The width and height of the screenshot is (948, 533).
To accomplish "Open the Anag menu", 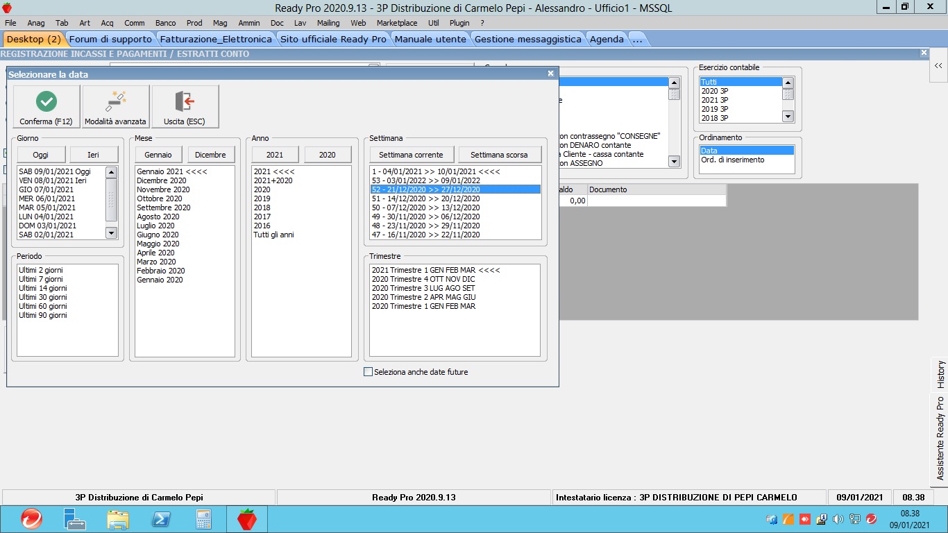I will point(36,23).
